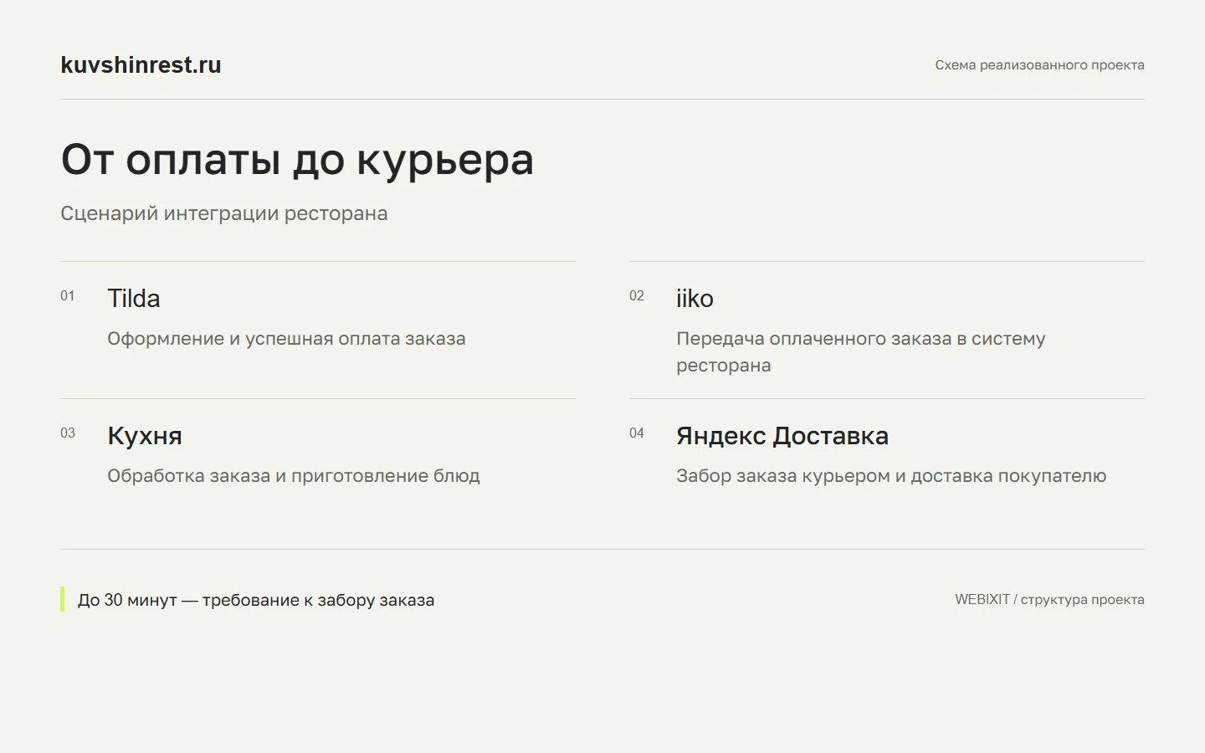Select the 'Tilda' step title

[134, 299]
